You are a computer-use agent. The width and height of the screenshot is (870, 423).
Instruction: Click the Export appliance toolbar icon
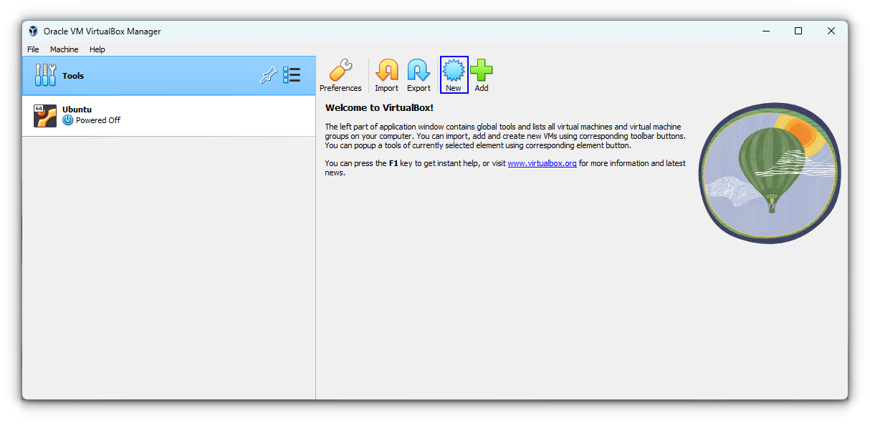(x=419, y=75)
